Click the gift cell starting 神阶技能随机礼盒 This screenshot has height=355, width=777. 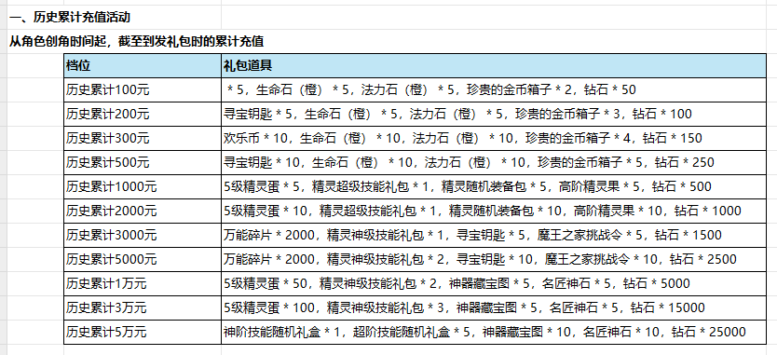tap(494, 333)
